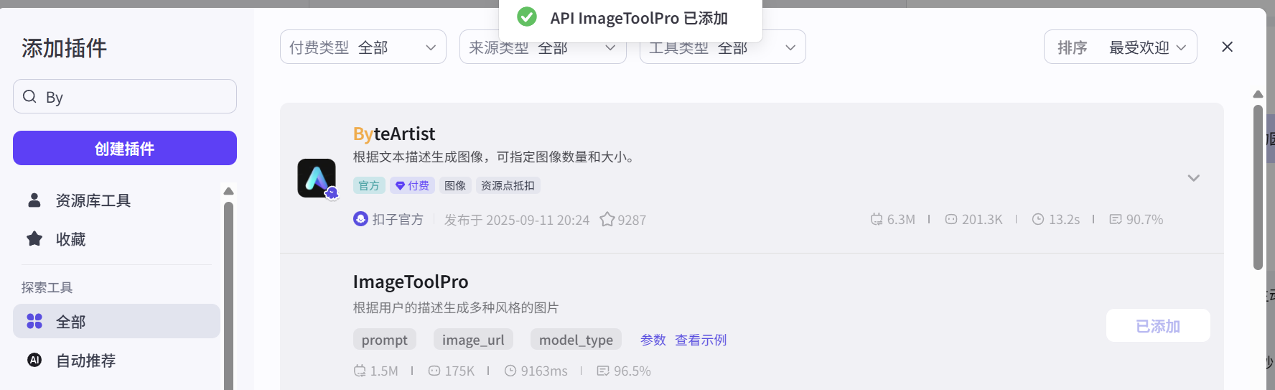Open the 来源类型 filter dropdown
The height and width of the screenshot is (390, 1275).
[543, 47]
